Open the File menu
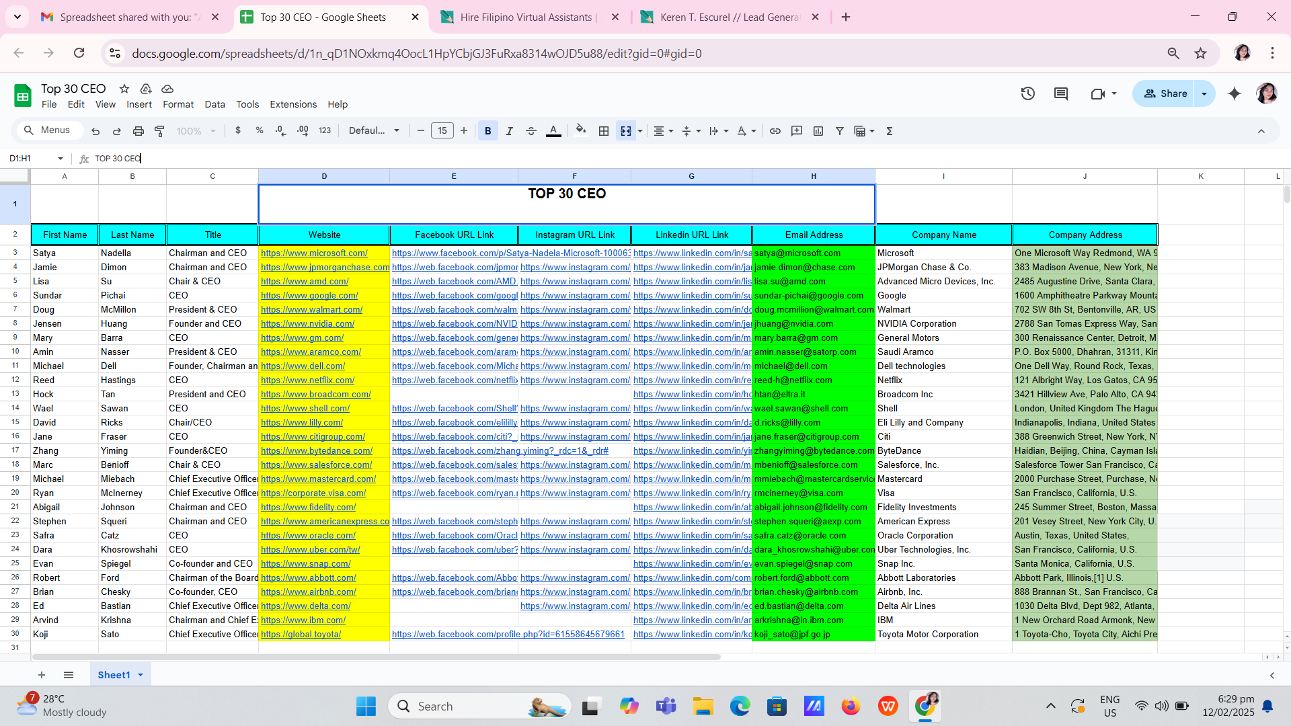 [49, 104]
